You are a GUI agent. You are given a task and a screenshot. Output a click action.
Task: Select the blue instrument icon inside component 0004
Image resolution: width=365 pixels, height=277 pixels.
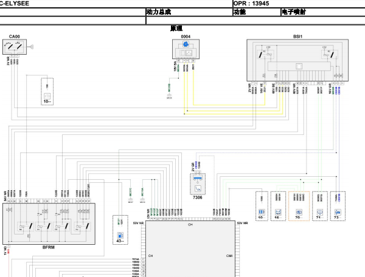coord(186,44)
